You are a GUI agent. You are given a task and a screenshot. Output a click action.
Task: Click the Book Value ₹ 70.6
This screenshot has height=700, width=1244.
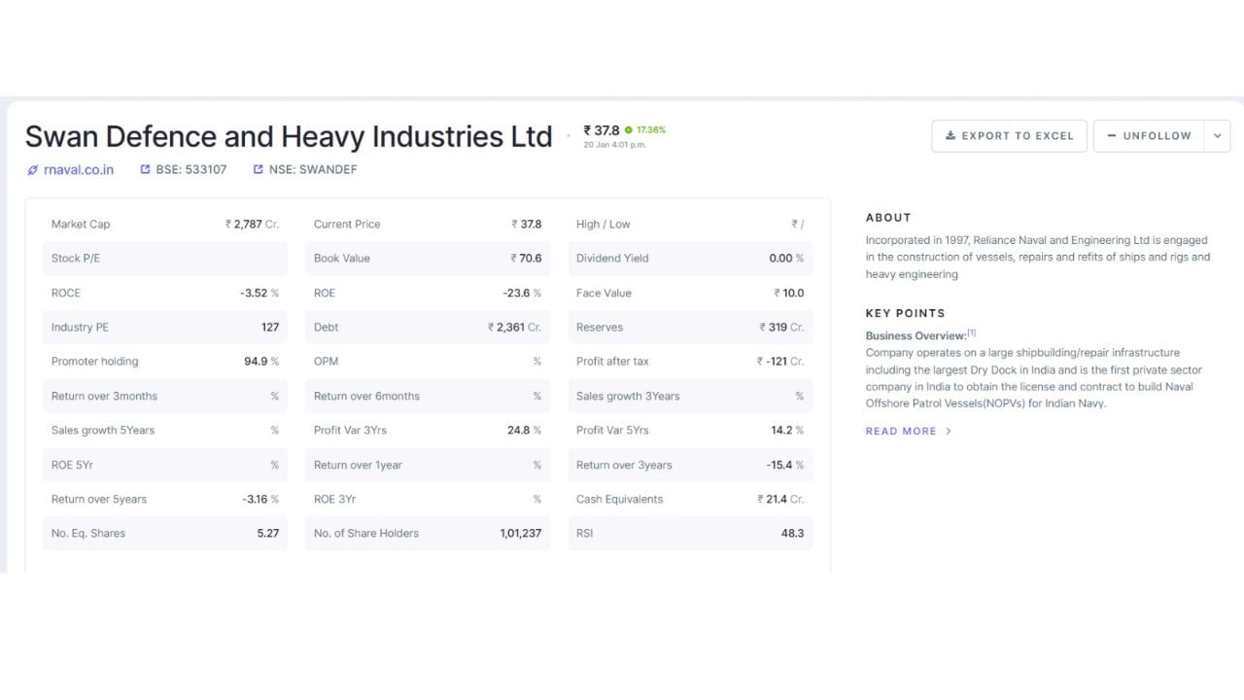(x=527, y=258)
